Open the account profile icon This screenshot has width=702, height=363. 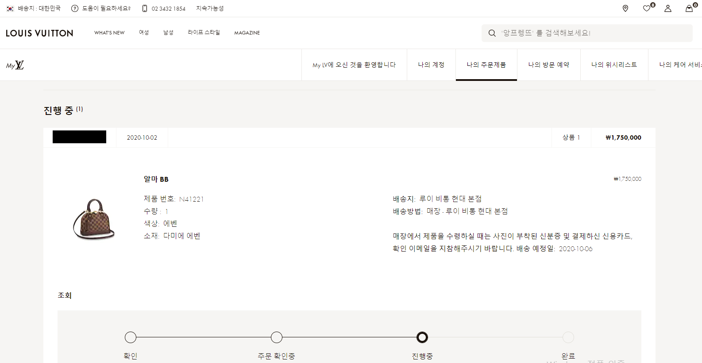[668, 8]
